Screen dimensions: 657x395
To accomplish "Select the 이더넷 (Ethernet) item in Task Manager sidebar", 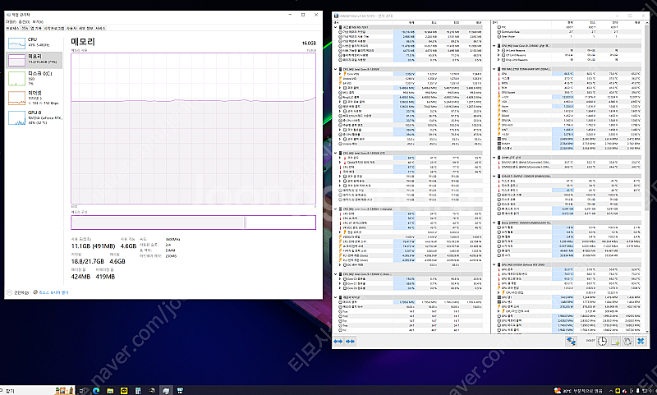I will (34, 98).
